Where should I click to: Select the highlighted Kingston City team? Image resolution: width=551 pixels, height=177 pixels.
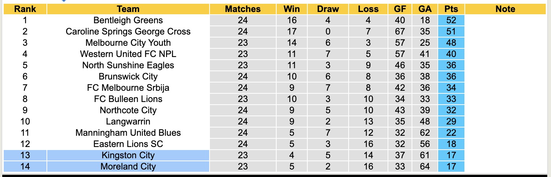[x=128, y=155]
